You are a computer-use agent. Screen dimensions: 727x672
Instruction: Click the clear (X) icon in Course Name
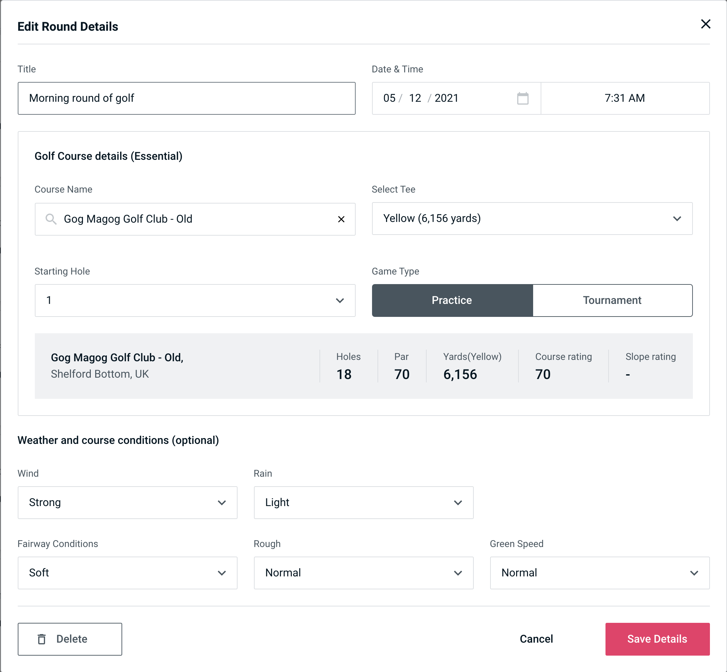tap(341, 219)
